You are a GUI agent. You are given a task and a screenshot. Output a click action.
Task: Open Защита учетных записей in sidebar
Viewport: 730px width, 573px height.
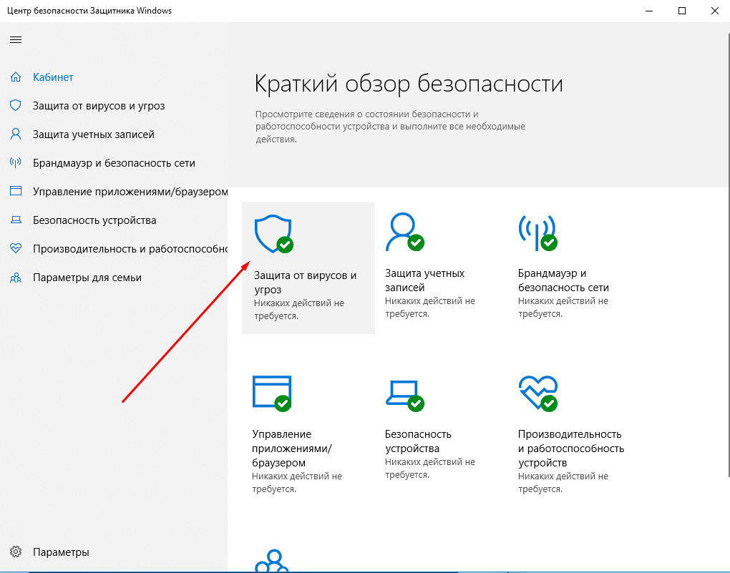[93, 134]
